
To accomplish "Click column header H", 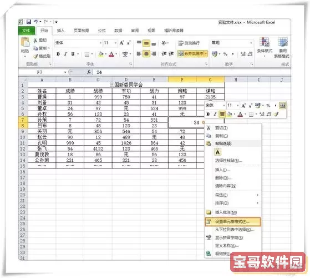I will pyautogui.click(x=236, y=80).
